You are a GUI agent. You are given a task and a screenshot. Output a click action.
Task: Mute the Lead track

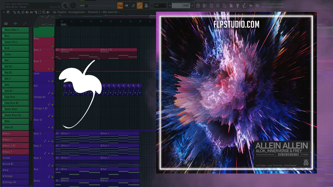[52, 81]
